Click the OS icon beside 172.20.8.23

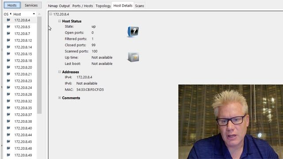coord(8,80)
